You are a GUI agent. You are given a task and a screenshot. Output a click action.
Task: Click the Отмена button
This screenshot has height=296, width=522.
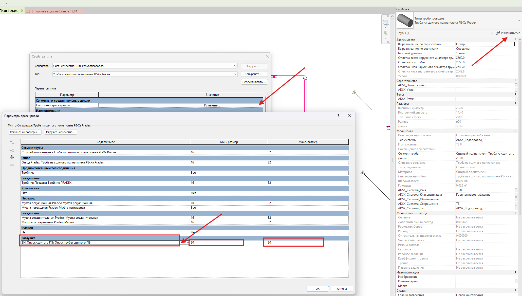(342, 289)
